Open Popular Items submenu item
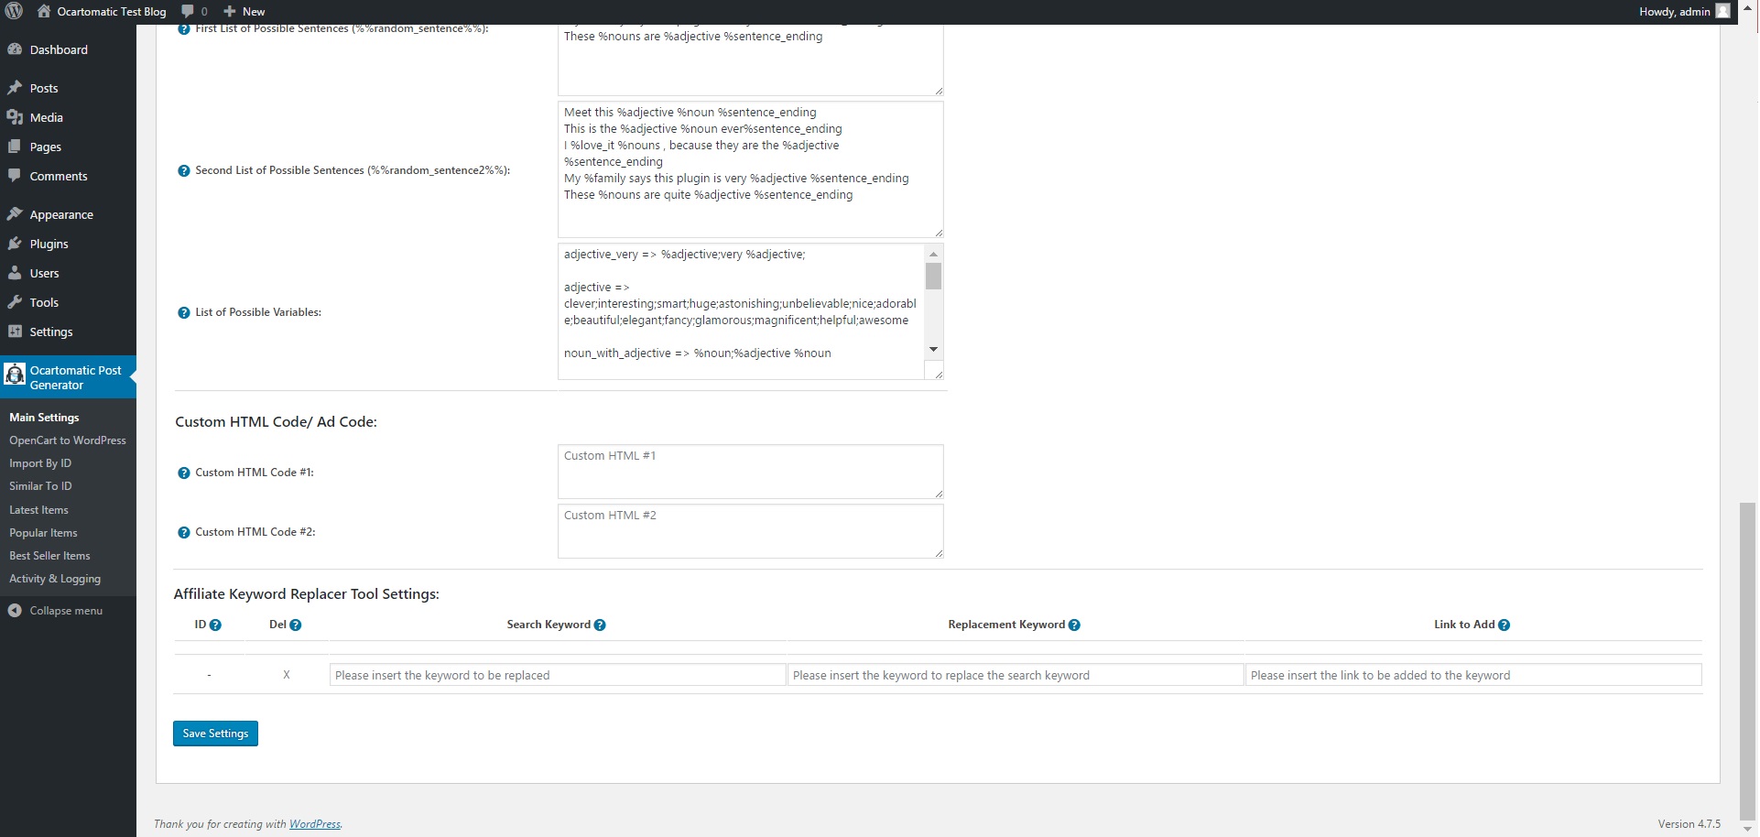 [x=43, y=533]
